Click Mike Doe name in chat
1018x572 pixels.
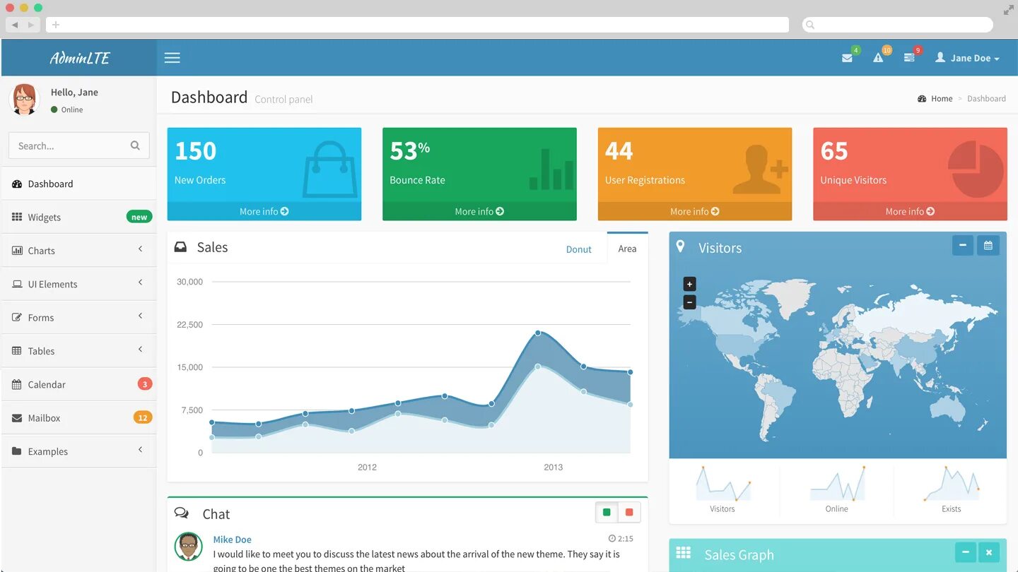click(232, 540)
